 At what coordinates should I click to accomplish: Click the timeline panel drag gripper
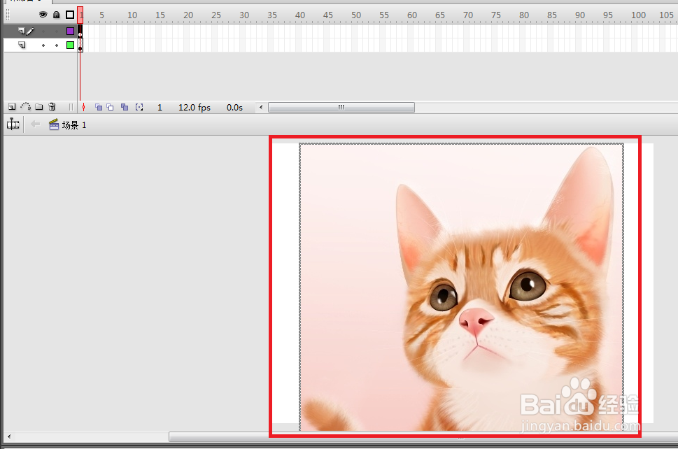pyautogui.click(x=8, y=15)
